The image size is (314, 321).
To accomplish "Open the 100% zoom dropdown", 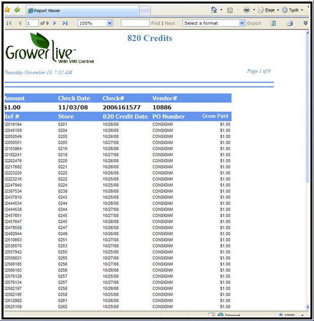I will coord(109,23).
